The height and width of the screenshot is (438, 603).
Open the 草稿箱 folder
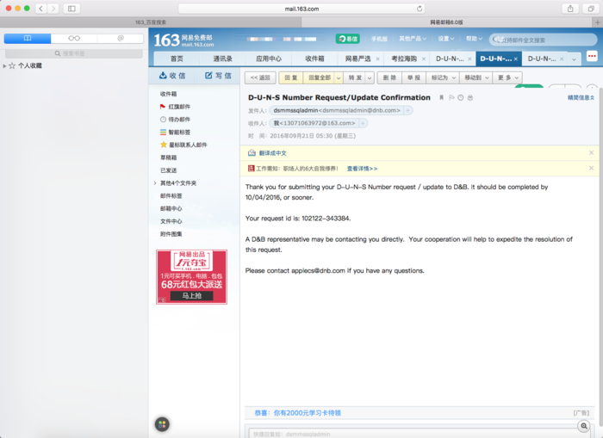coord(169,157)
